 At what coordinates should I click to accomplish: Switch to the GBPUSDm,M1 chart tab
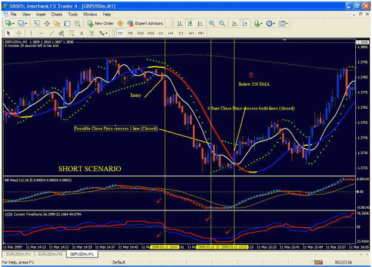pos(82,254)
